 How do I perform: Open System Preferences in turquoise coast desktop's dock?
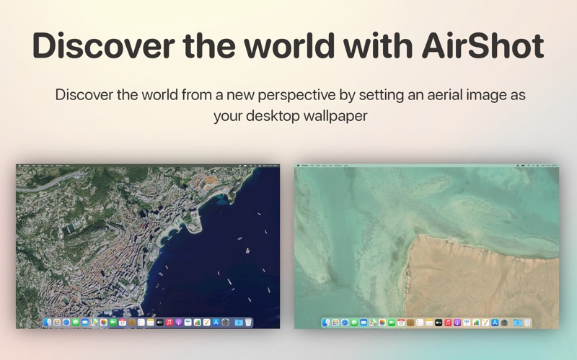pos(504,323)
